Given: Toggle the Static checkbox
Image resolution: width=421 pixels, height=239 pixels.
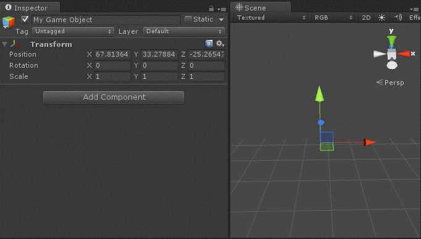Looking at the screenshot, I should click(x=188, y=19).
